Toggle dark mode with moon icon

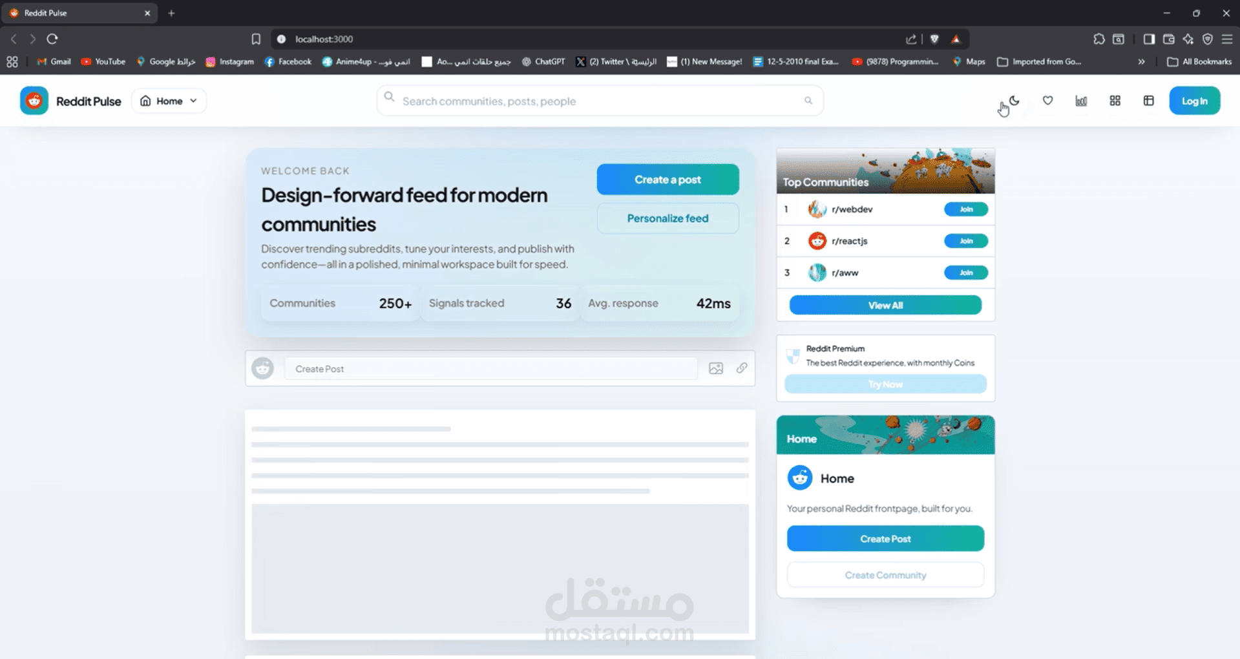(x=1014, y=101)
